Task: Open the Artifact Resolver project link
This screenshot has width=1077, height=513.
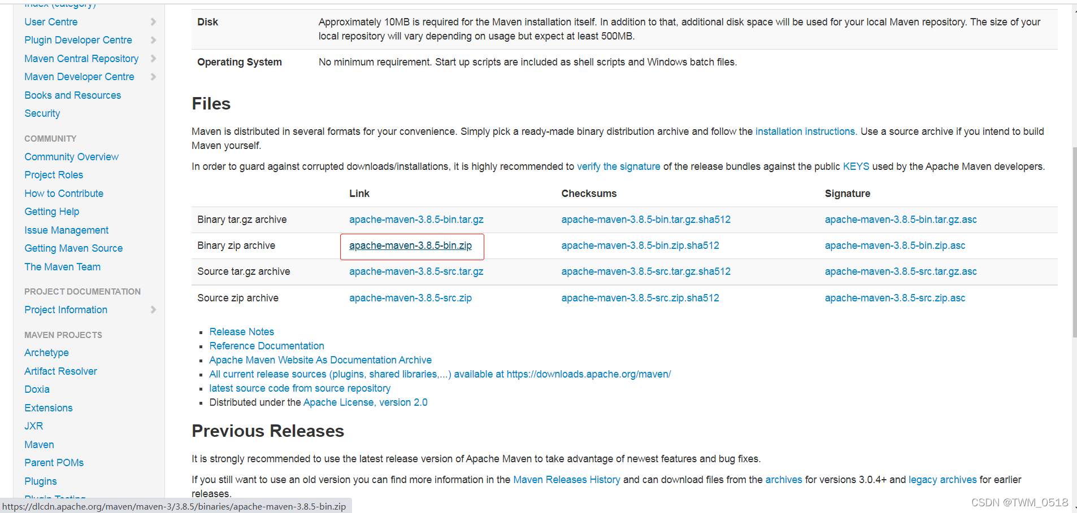Action: click(60, 371)
